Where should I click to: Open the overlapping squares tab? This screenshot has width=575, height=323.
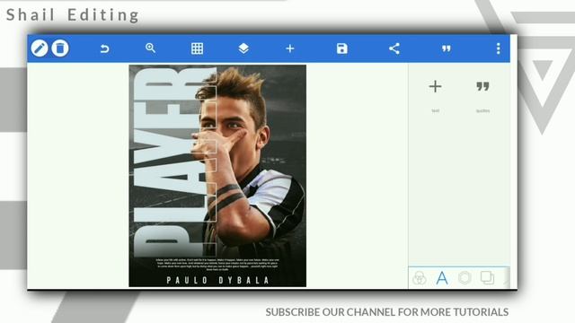coord(487,277)
